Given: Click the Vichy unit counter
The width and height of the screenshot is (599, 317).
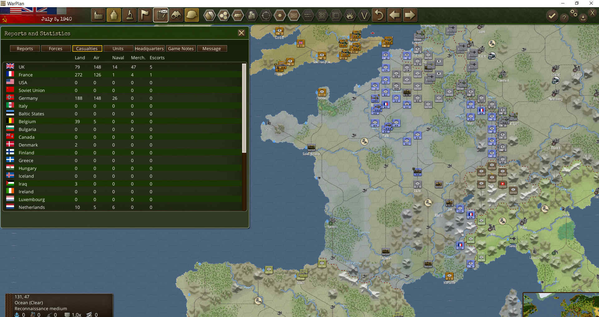Looking at the screenshot, I should (x=417, y=184).
